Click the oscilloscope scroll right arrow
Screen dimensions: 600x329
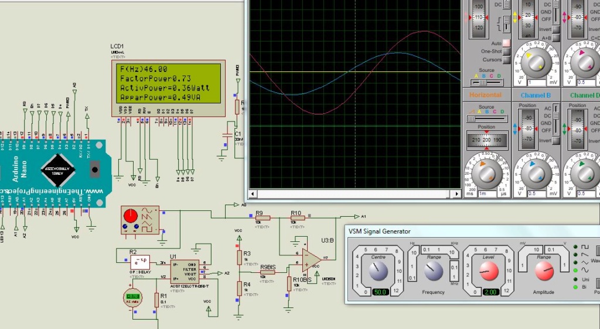[457, 194]
